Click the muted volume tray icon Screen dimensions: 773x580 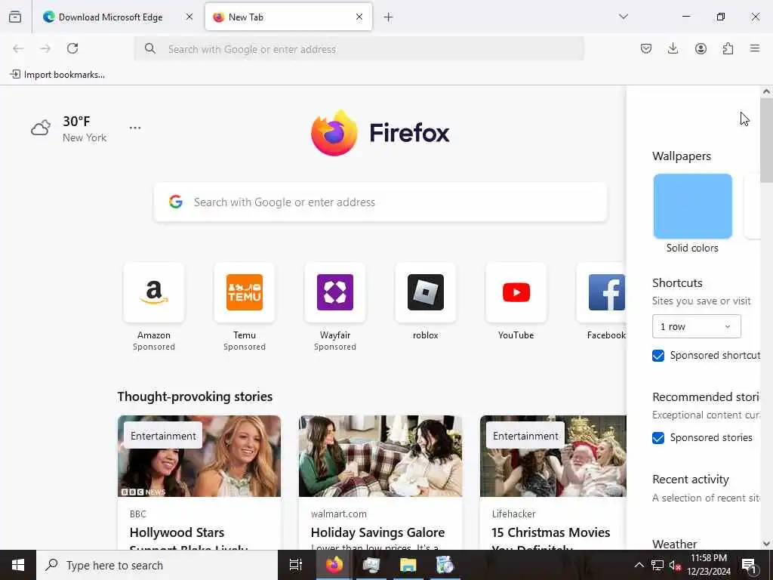click(x=675, y=566)
